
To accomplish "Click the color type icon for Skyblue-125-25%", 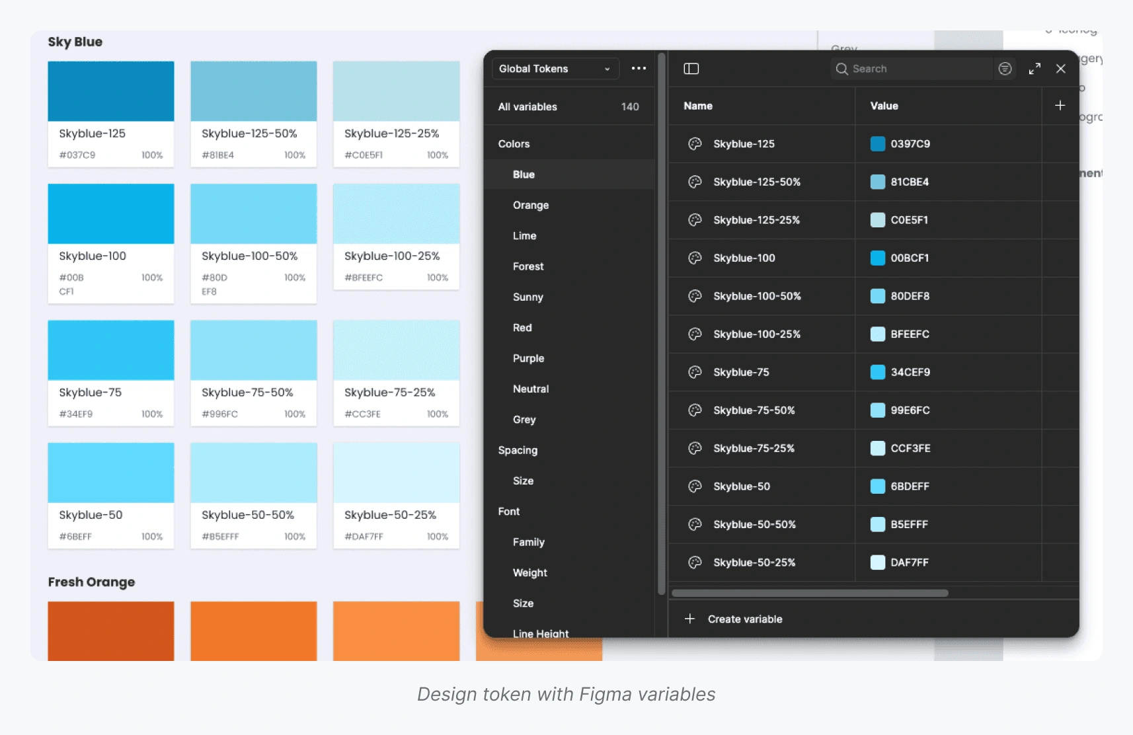I will point(695,220).
